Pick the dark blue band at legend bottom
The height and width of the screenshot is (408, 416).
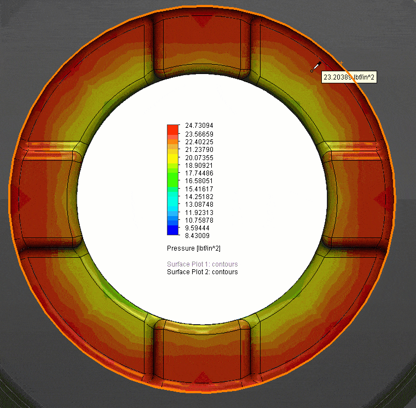[173, 231]
